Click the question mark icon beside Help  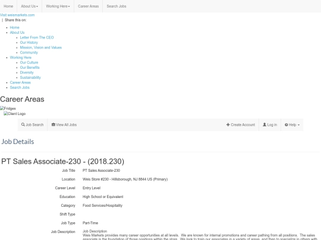click(286, 124)
